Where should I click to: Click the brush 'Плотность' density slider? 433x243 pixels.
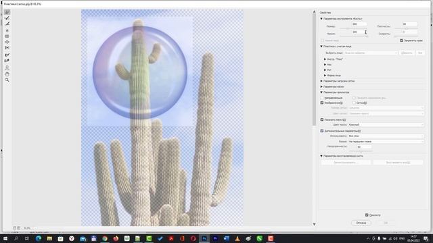406,28
